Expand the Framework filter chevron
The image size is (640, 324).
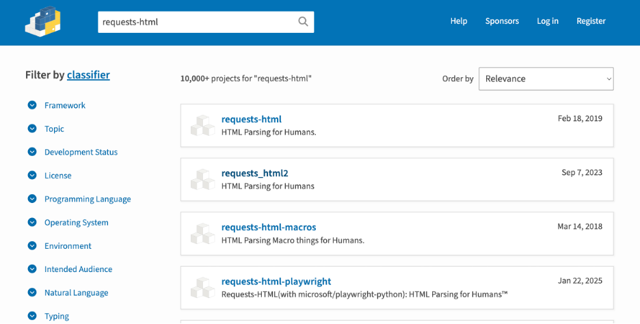(x=32, y=105)
